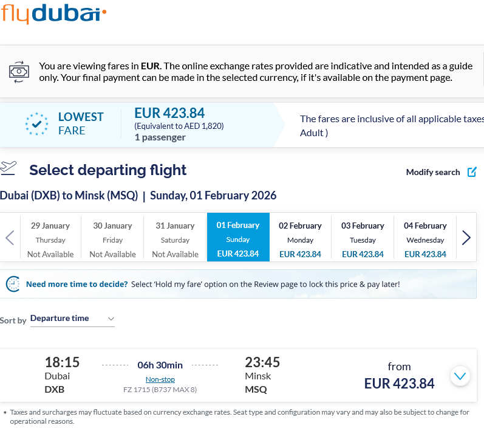Show later dates with right arrow

tap(466, 237)
